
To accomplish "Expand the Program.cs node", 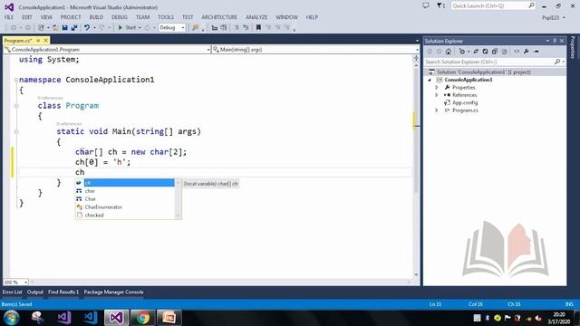I will [437, 110].
